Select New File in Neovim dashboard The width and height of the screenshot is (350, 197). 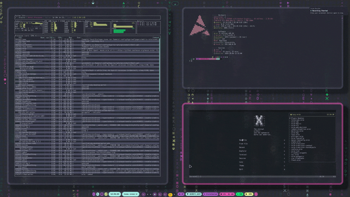pyautogui.click(x=243, y=140)
